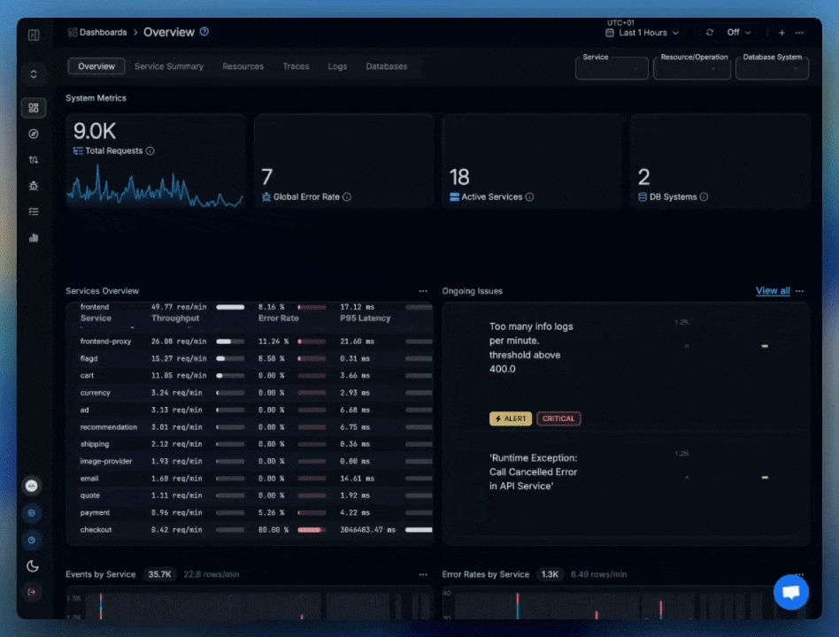The height and width of the screenshot is (637, 839).
Task: Expand the Database System dropdown
Action: pyautogui.click(x=772, y=68)
